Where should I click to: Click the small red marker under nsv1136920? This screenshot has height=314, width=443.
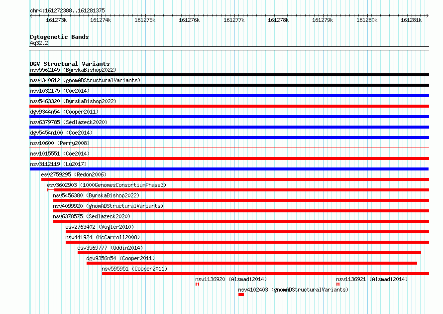tap(197, 284)
